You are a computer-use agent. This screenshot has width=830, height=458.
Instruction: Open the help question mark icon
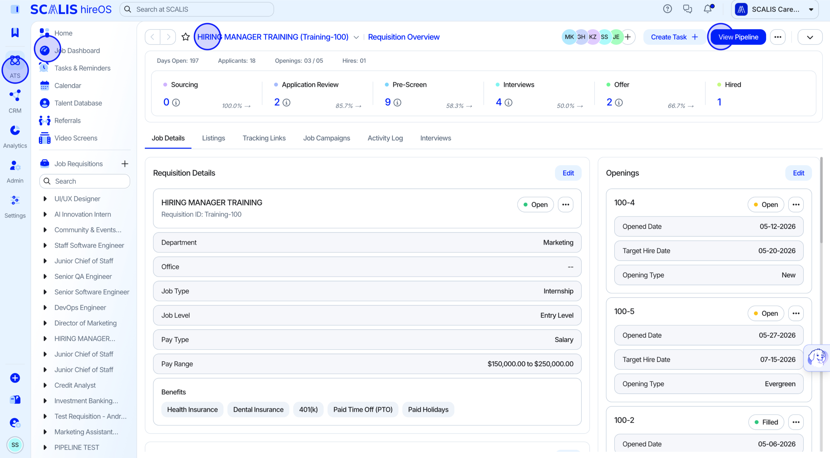coord(667,9)
